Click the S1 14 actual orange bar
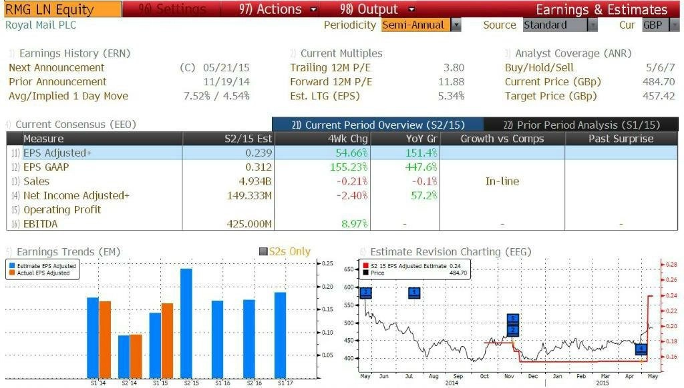 (105, 339)
